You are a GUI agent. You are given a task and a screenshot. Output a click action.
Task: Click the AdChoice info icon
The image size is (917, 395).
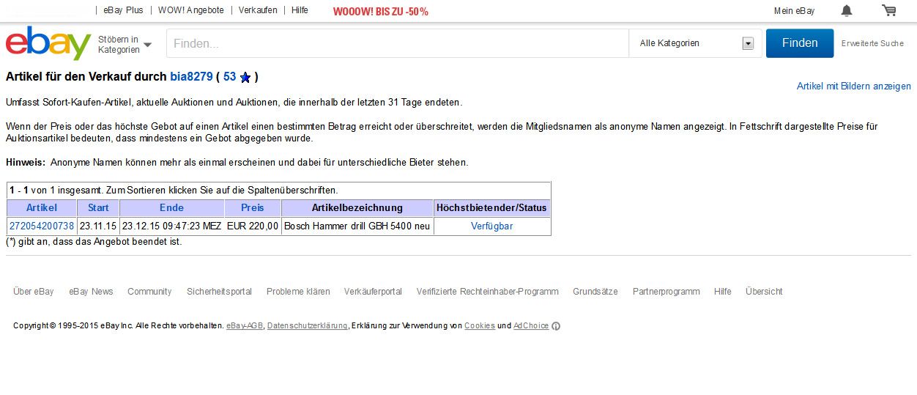point(556,326)
